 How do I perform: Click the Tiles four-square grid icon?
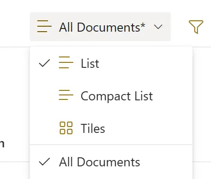66,128
